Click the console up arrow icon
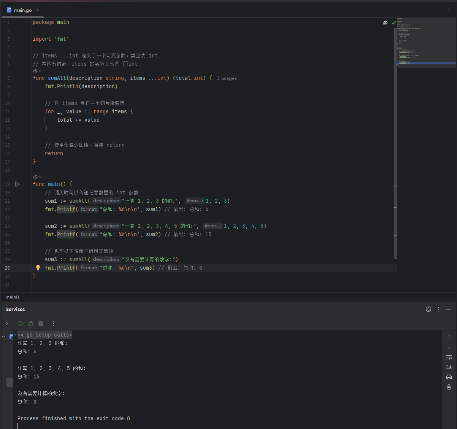Viewport: 457px width, 429px height. tap(449, 337)
